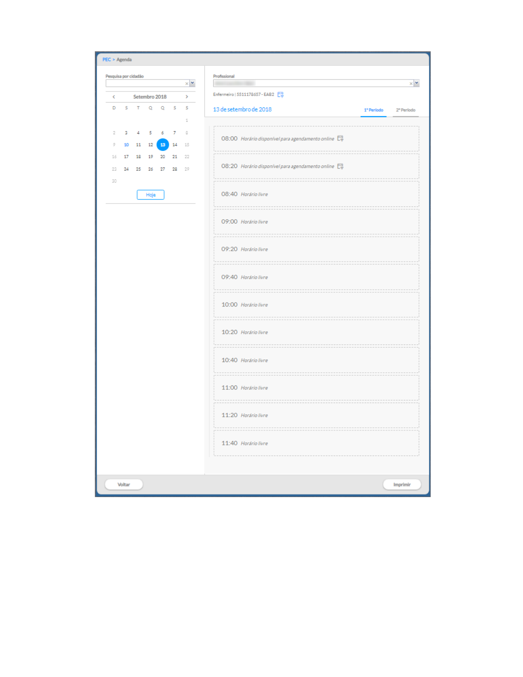Image resolution: width=523 pixels, height=677 pixels.
Task: Click the Imprimir button
Action: click(402, 485)
